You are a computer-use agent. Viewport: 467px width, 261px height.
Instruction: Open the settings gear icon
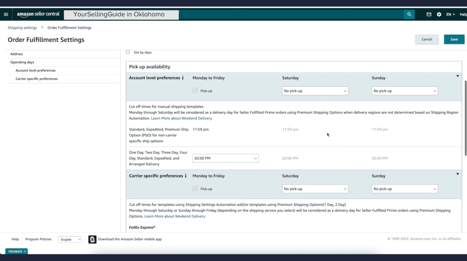point(439,14)
